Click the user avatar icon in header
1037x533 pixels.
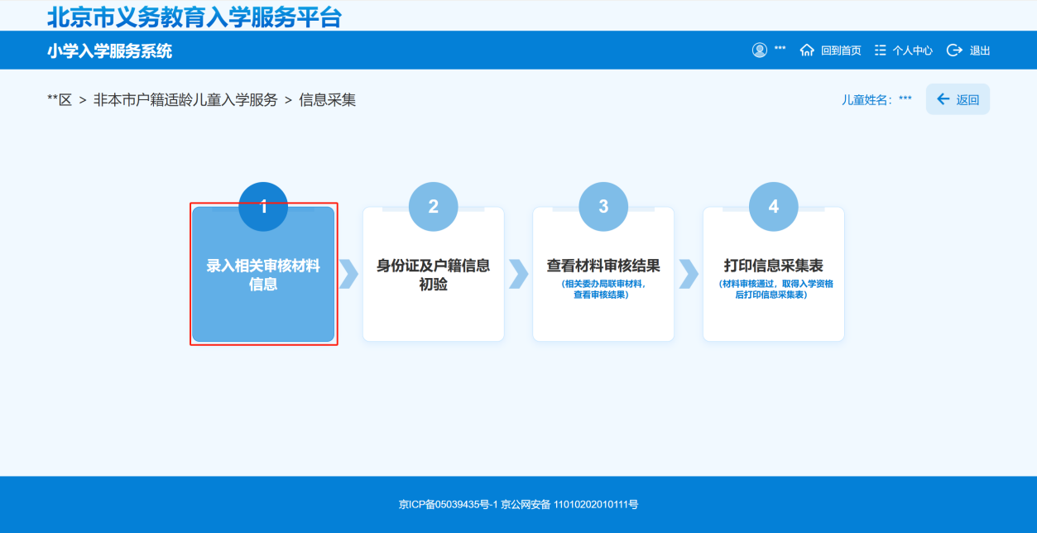tap(760, 50)
